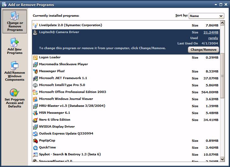Click the LiveUpdate 2.0 icon
Image resolution: width=230 pixels, height=167 pixels.
pyautogui.click(x=35, y=25)
